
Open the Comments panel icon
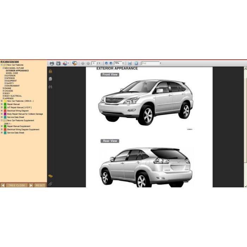point(50,176)
